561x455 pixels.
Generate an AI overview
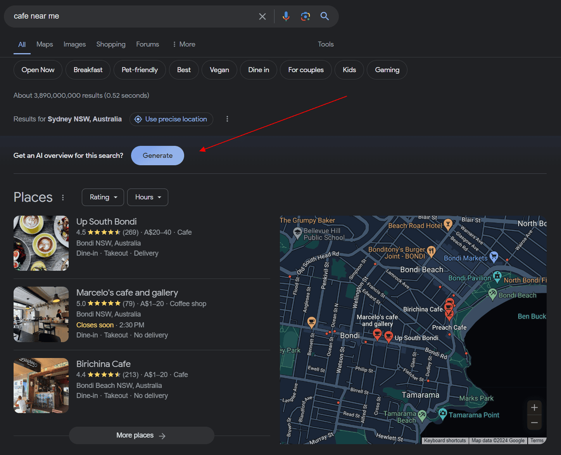[157, 156]
